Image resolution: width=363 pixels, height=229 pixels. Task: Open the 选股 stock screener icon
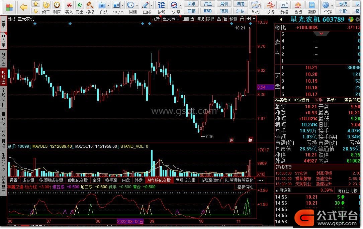pos(174,5)
